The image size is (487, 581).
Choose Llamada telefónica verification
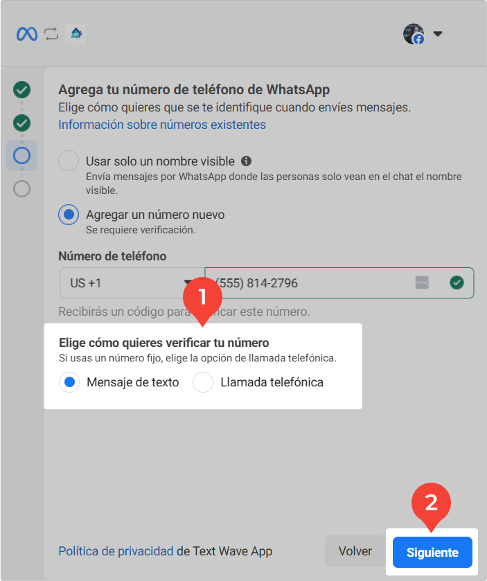[203, 382]
